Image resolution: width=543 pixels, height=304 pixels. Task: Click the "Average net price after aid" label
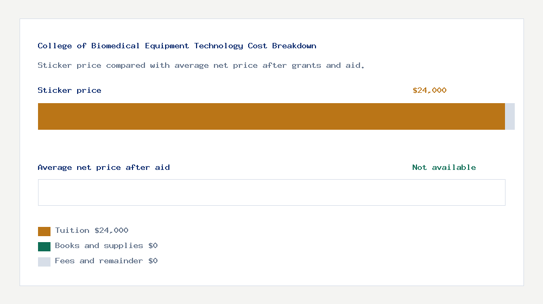(104, 168)
